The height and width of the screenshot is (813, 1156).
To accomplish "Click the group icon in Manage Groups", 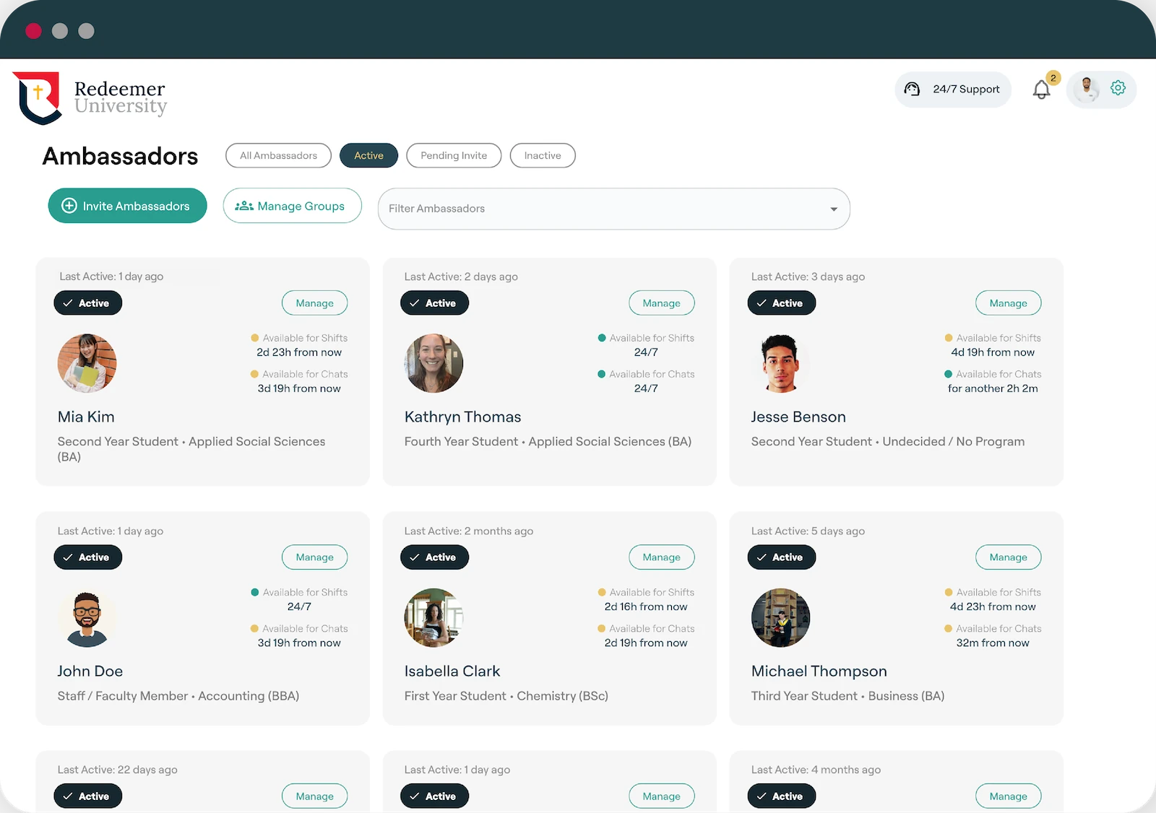I will coord(244,206).
